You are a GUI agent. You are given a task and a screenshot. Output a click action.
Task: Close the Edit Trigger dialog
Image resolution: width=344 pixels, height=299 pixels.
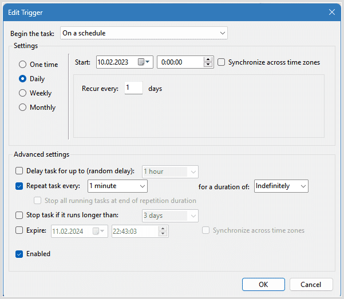(332, 12)
